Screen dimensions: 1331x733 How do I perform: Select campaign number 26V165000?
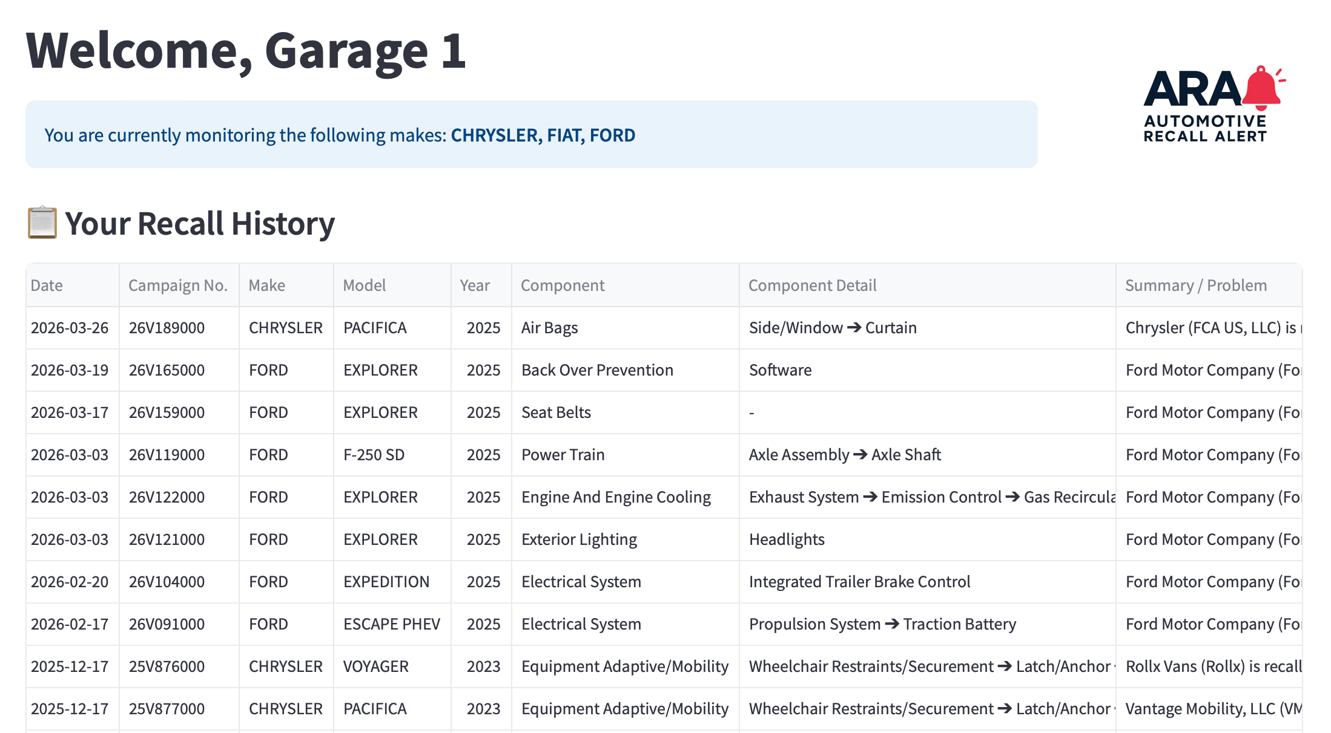179,370
